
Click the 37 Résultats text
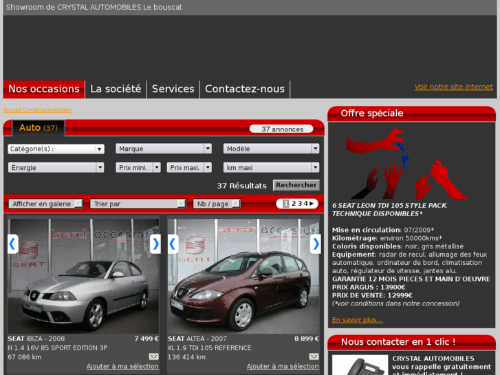241,186
